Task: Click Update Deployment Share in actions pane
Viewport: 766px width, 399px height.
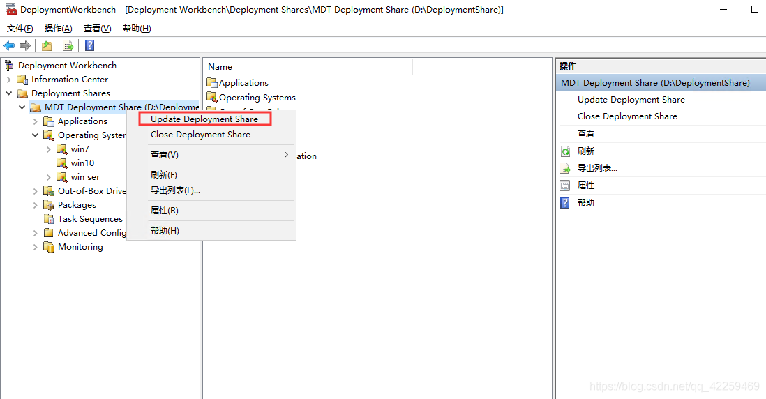Action: (631, 100)
